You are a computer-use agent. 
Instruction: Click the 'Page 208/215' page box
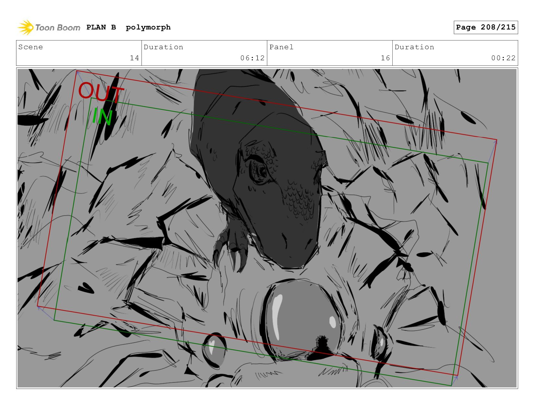(x=486, y=27)
